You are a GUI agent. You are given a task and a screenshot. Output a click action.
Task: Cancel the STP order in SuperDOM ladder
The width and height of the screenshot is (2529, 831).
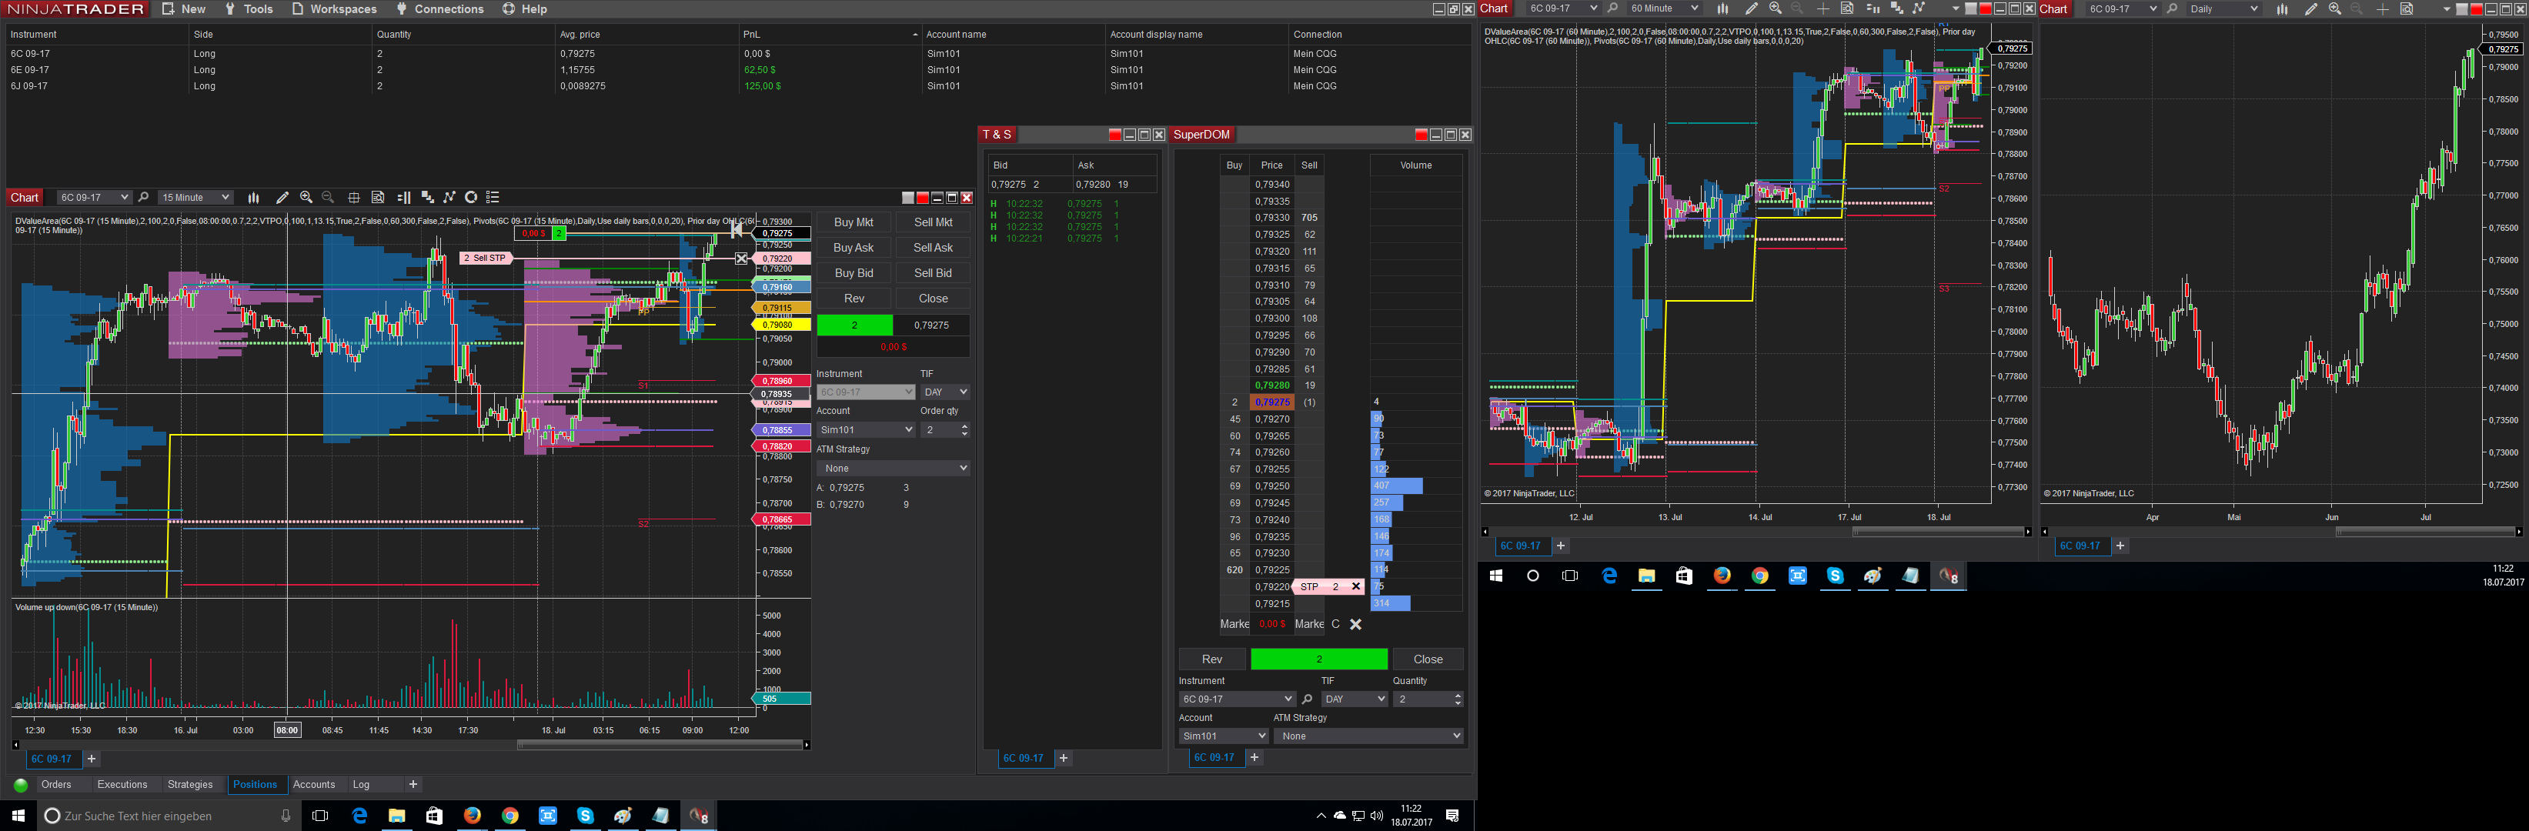click(x=1356, y=587)
